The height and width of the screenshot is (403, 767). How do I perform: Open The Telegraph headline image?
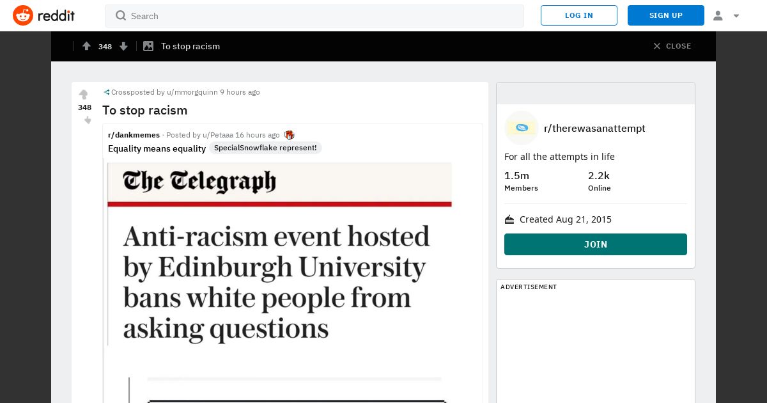point(280,253)
